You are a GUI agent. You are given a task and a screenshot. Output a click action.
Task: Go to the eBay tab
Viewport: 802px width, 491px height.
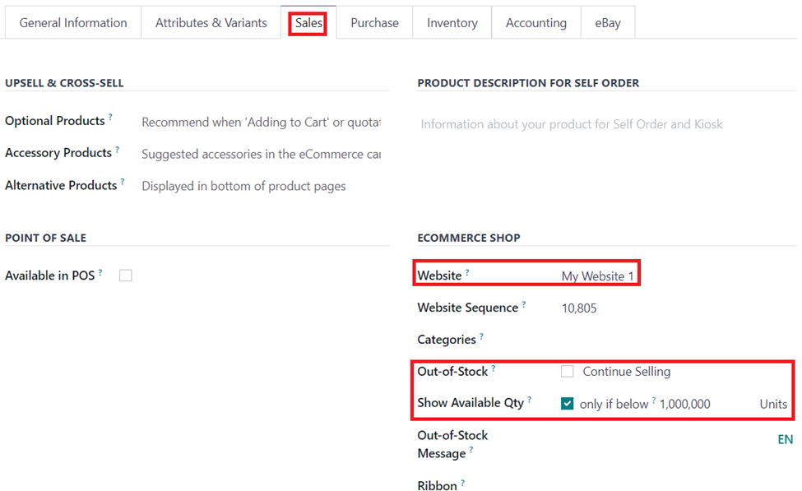pos(608,22)
